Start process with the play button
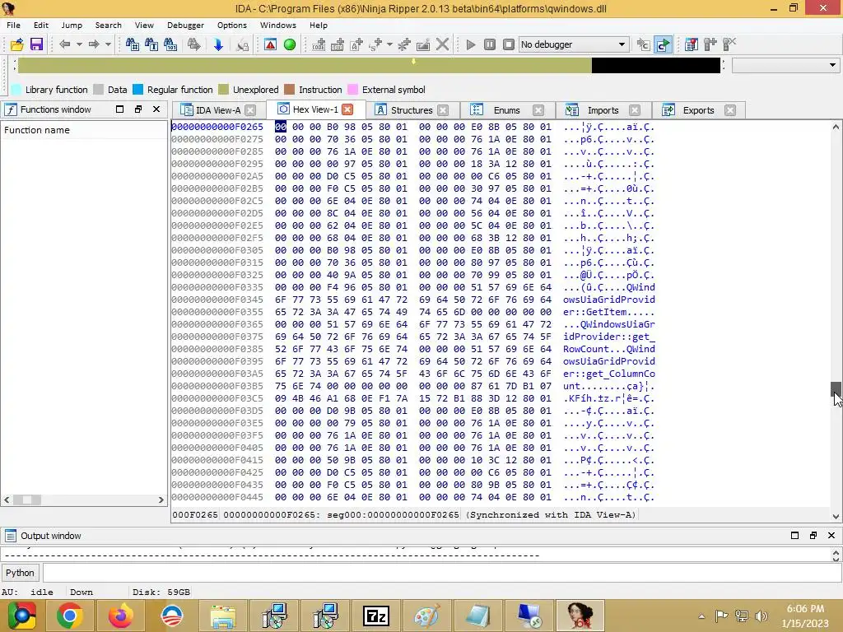 point(471,44)
